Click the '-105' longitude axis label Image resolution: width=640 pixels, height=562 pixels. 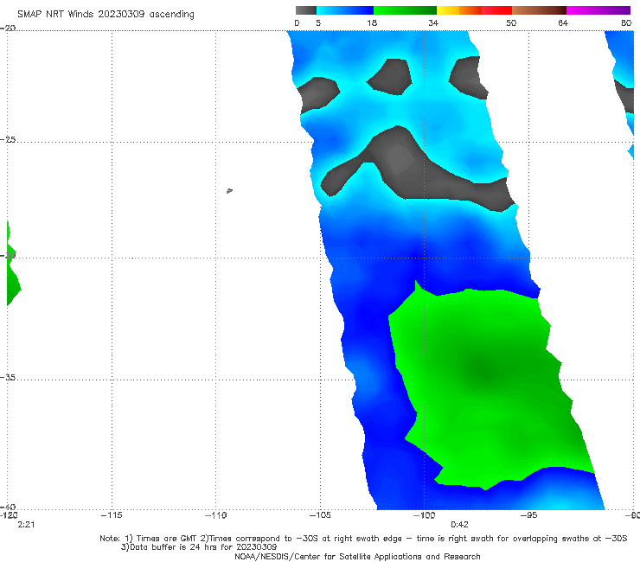tap(320, 515)
